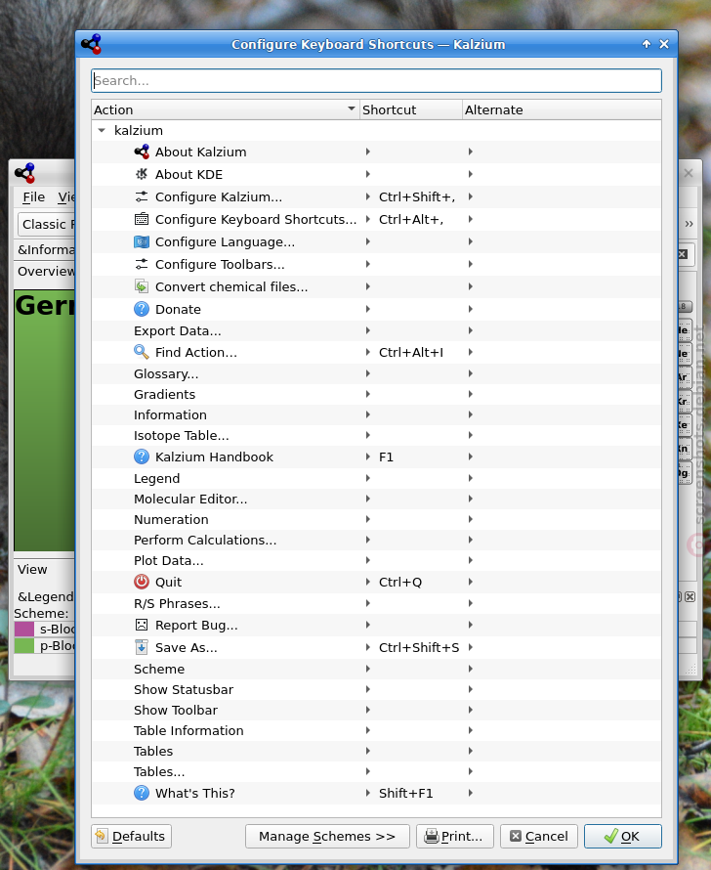The width and height of the screenshot is (711, 870).
Task: Click the Find Action magnifier icon
Action: pyautogui.click(x=142, y=352)
